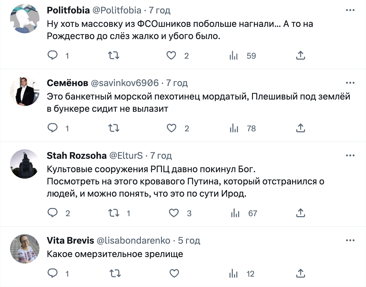The width and height of the screenshot is (366, 287).
Task: Open the @savinkov6906 profile handle
Action: click(x=125, y=83)
